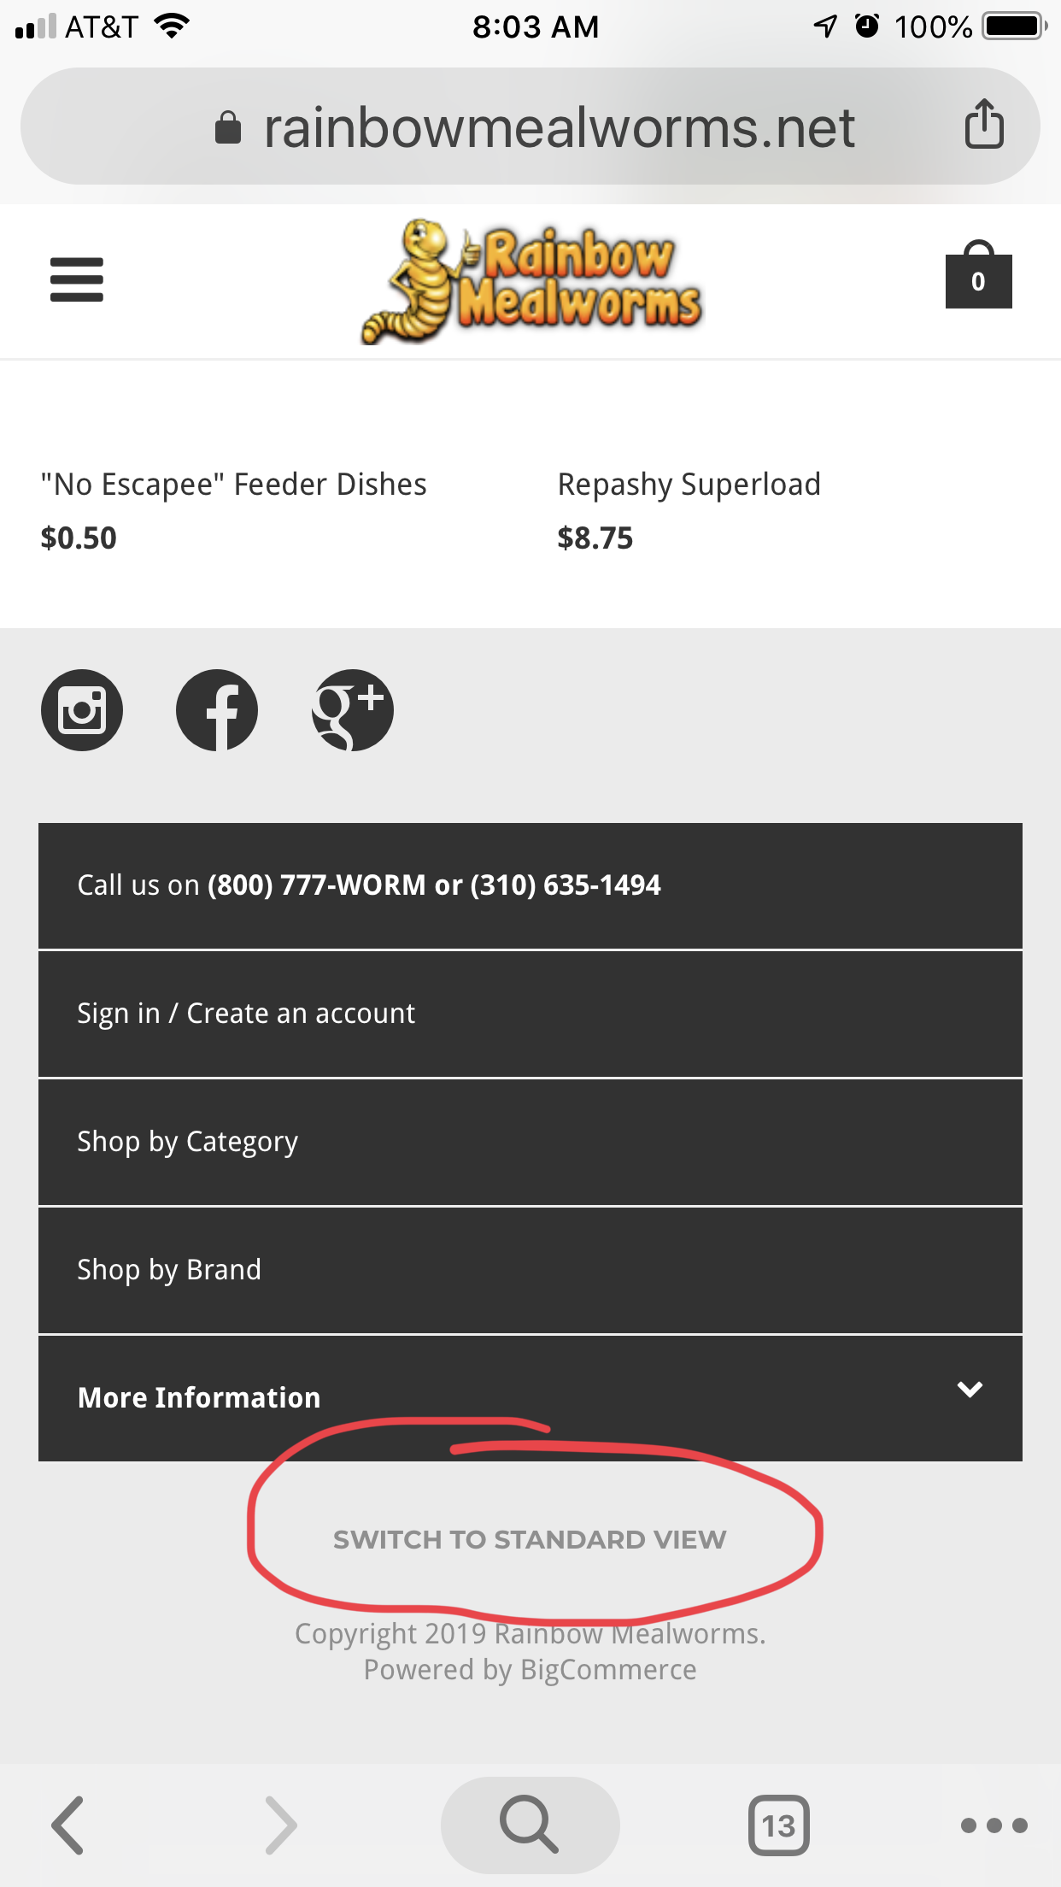Open the Rainbow Mealworms logo homepage
Image resolution: width=1061 pixels, height=1887 pixels.
(531, 281)
